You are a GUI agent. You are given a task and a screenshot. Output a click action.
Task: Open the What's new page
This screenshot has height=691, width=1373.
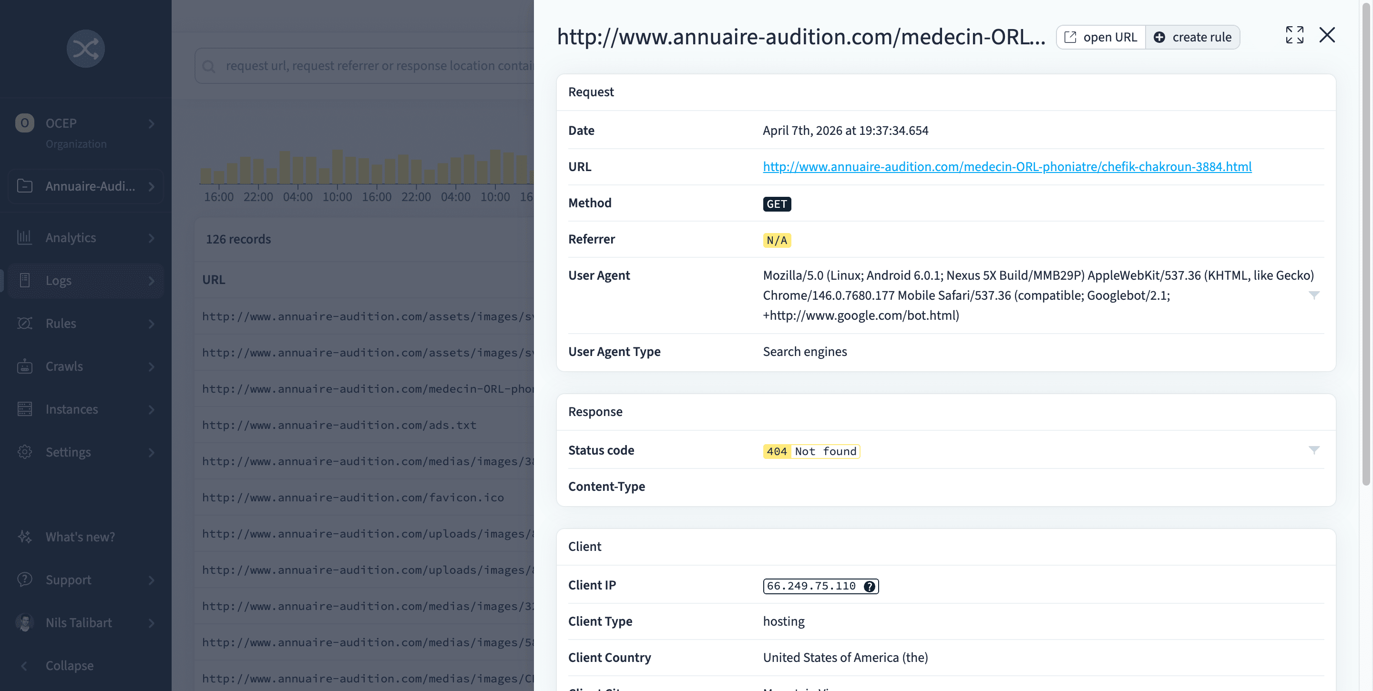86,537
